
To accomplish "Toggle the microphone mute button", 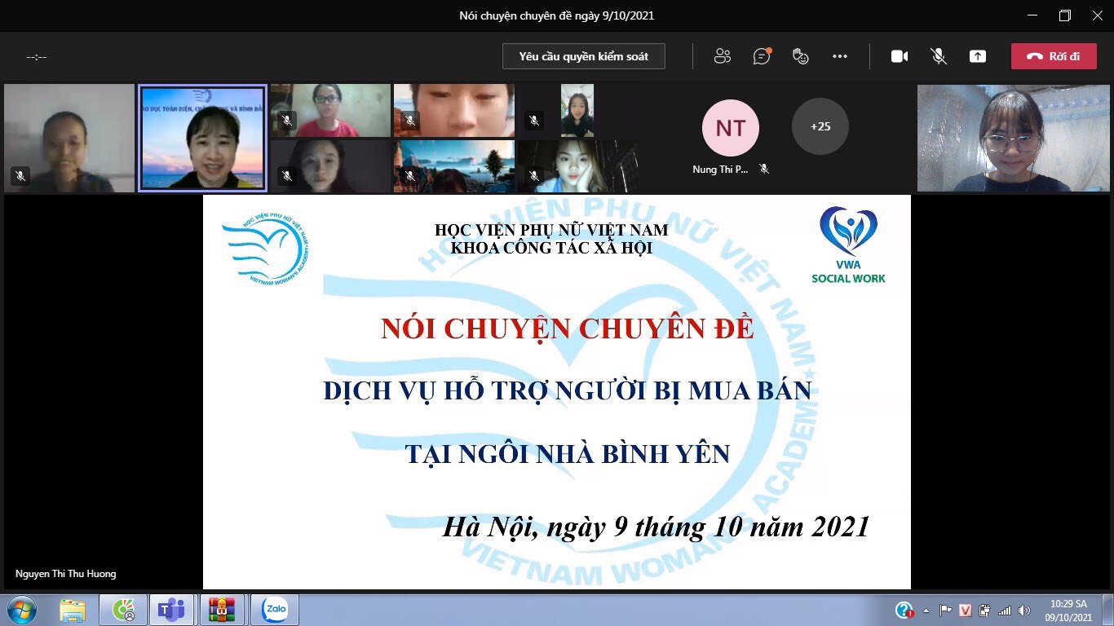I will pos(939,56).
